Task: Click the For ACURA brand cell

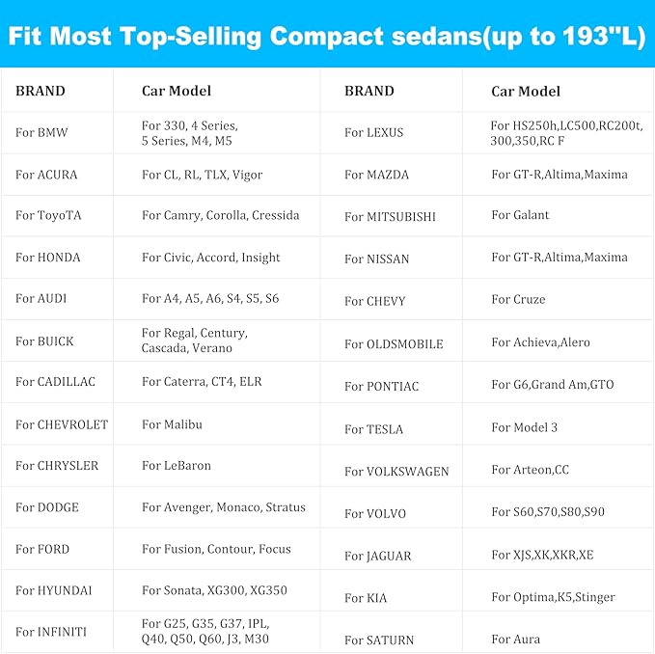Action: tap(57, 175)
